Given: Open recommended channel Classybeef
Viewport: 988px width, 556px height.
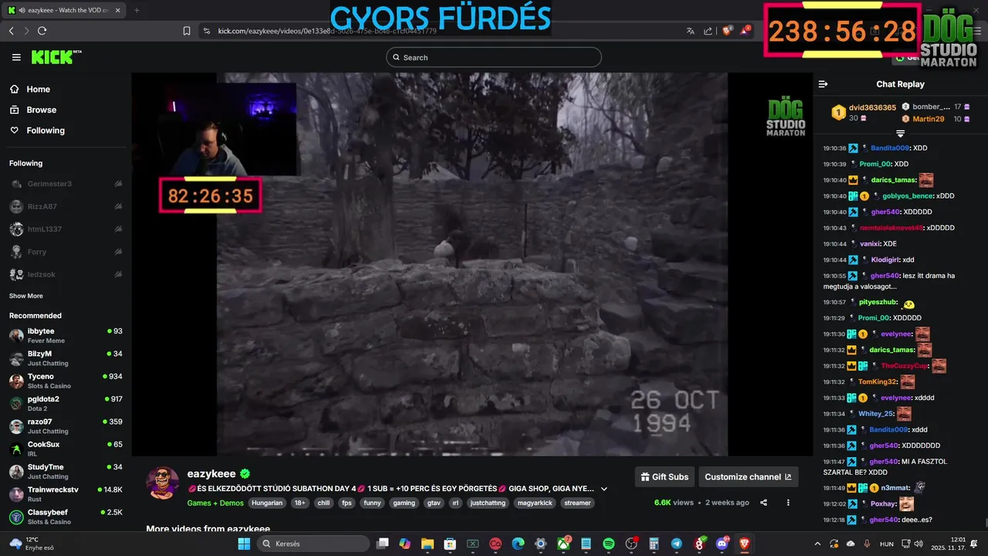Looking at the screenshot, I should coord(66,517).
